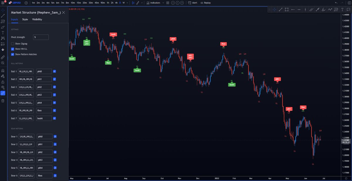This screenshot has width=352, height=181.
Task: Switch to the Inputs tab
Action: pos(15,19)
